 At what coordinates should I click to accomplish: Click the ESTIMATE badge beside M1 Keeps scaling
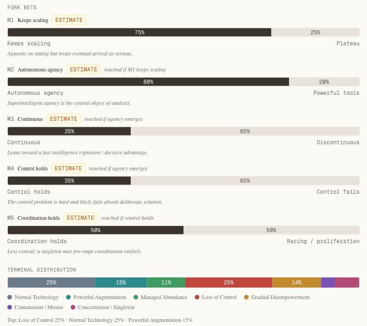click(69, 20)
